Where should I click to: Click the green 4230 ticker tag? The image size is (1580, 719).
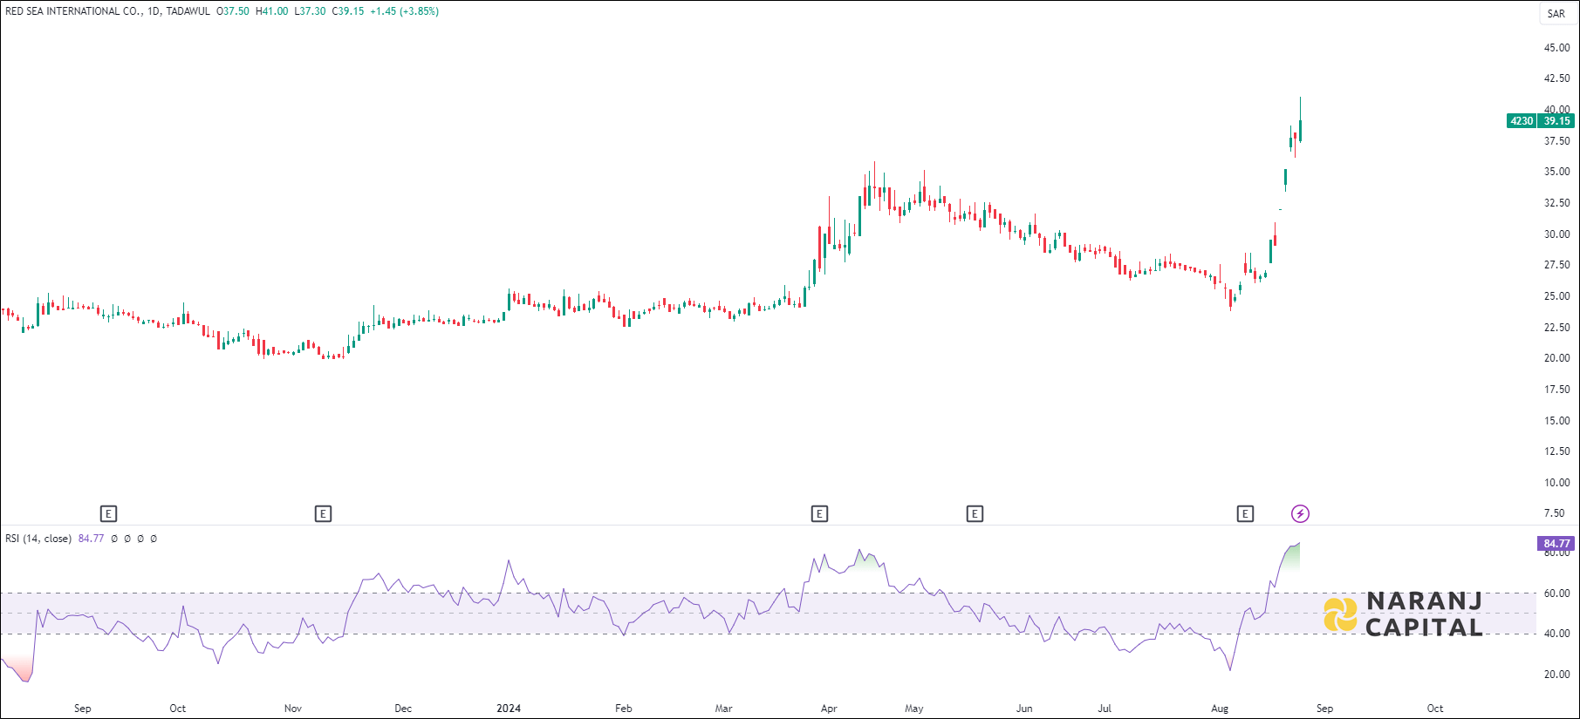tap(1522, 121)
